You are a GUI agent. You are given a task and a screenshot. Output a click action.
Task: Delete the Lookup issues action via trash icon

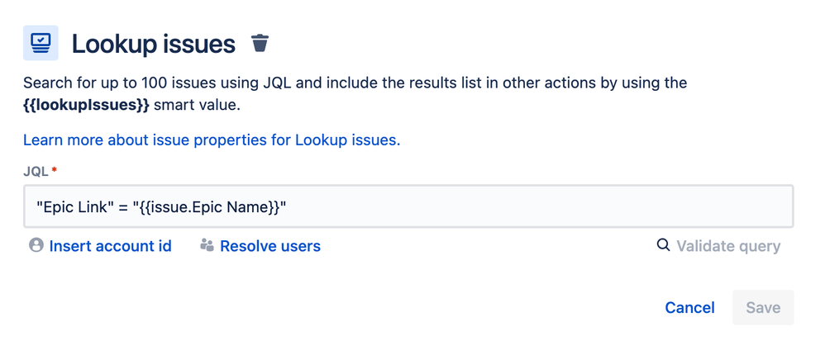[260, 43]
